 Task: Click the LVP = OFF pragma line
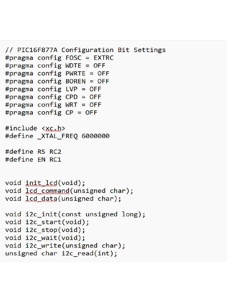point(53,89)
